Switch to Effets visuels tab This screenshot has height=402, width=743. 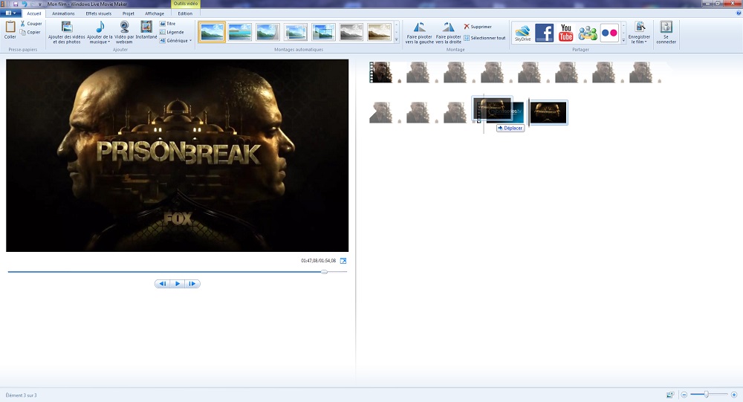point(99,13)
